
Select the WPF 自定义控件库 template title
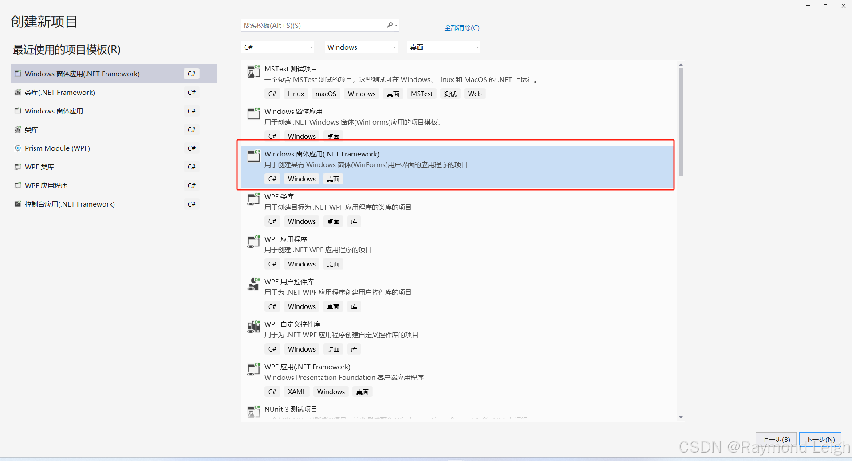click(x=292, y=324)
